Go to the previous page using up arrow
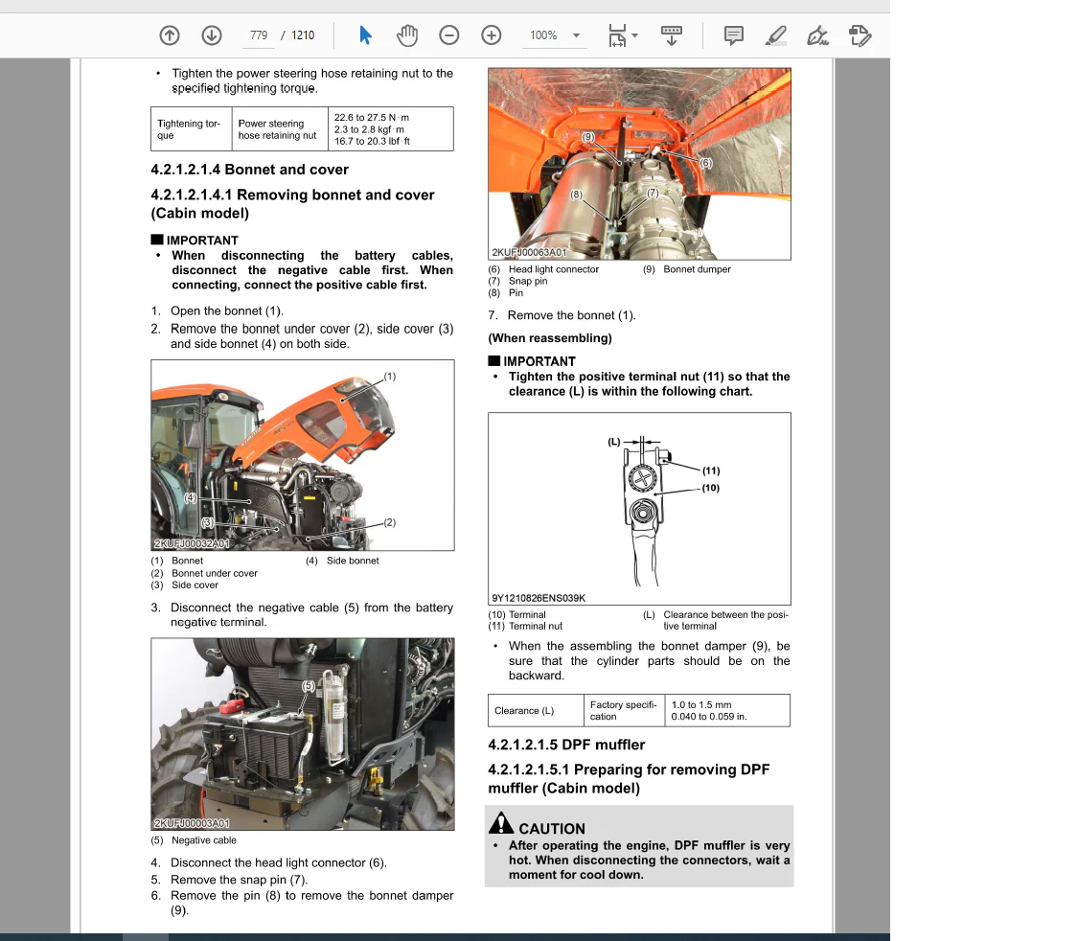The width and height of the screenshot is (1078, 941). coord(169,35)
